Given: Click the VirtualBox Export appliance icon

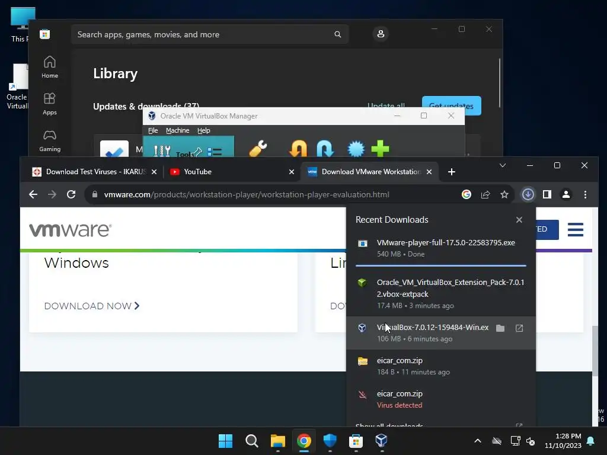Looking at the screenshot, I should click(325, 149).
